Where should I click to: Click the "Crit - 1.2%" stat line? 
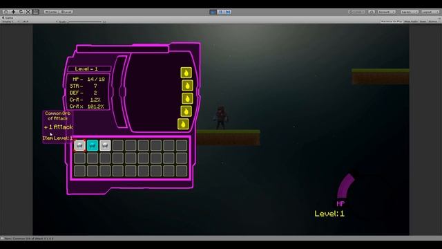point(85,100)
